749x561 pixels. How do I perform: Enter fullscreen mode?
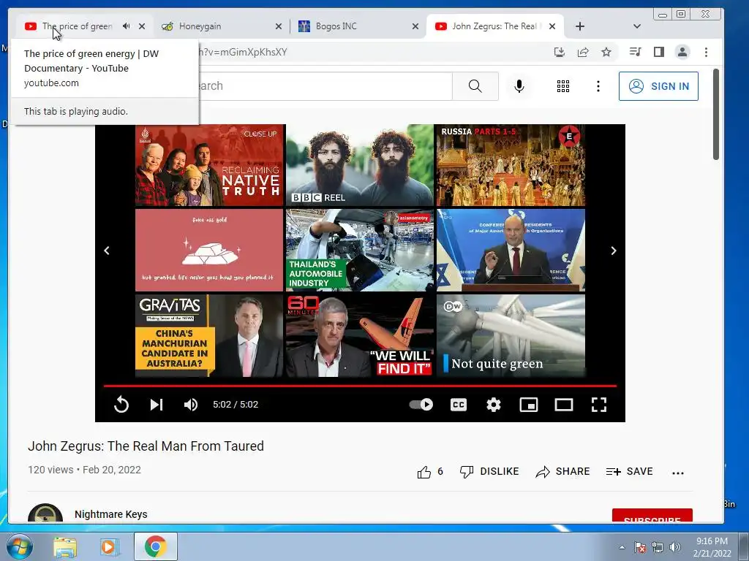[x=598, y=405]
